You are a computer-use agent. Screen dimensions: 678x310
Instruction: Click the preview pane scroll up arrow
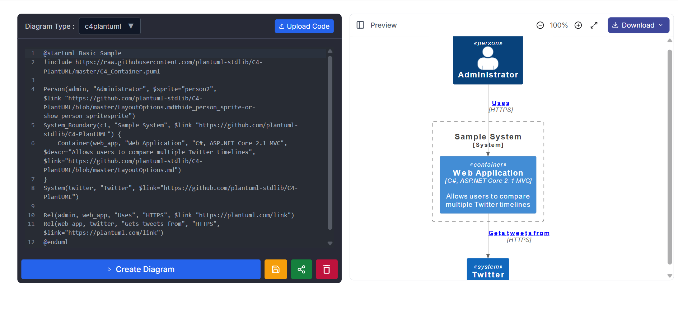[x=669, y=40]
